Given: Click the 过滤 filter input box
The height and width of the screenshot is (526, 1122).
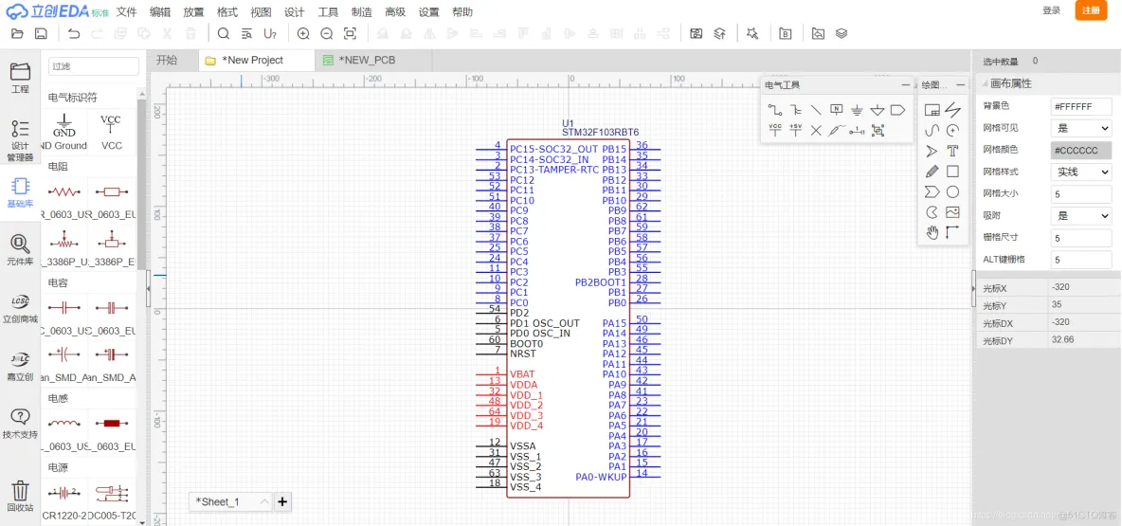Looking at the screenshot, I should click(x=94, y=66).
